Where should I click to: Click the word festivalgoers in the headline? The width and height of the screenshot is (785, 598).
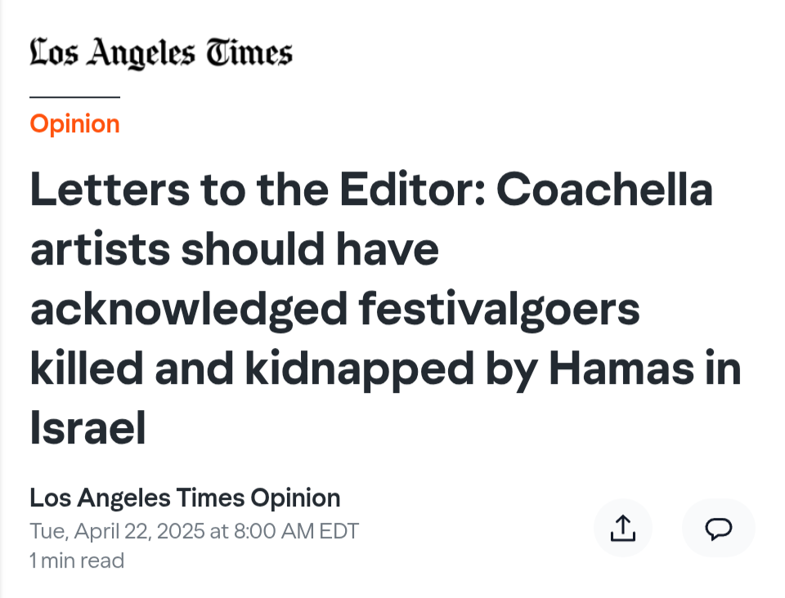pos(499,310)
